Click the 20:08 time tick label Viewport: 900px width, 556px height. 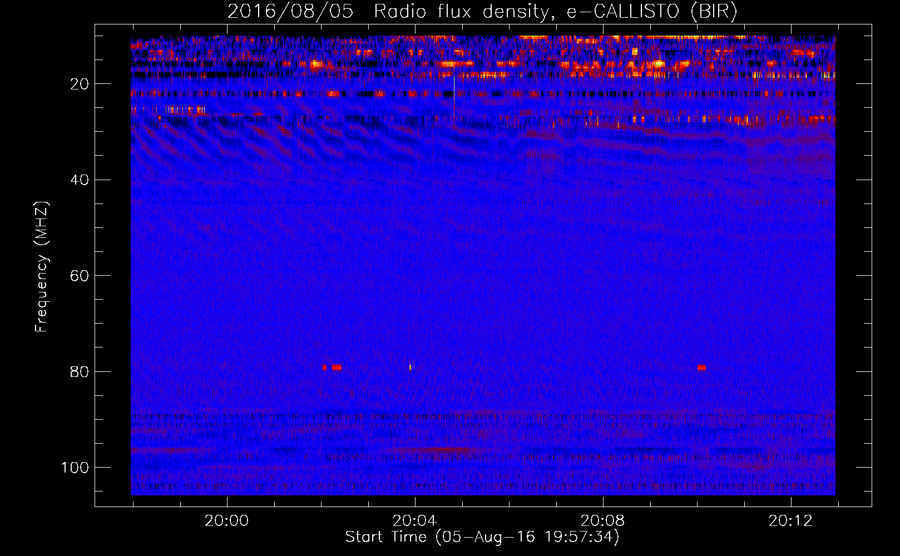(x=602, y=521)
